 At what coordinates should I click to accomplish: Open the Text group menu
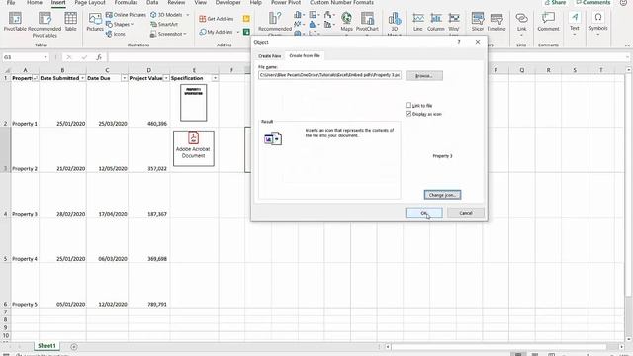click(575, 23)
